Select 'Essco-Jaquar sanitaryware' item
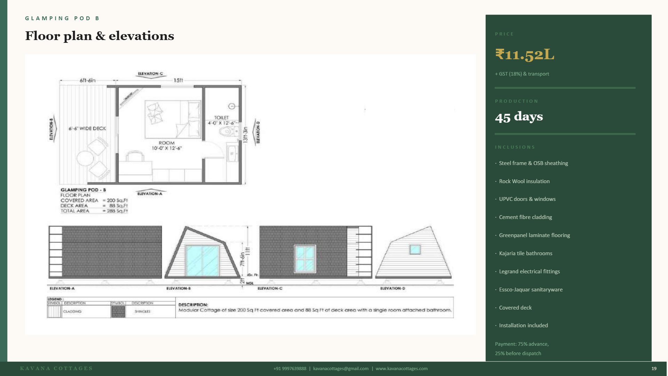This screenshot has height=376, width=668. (531, 290)
